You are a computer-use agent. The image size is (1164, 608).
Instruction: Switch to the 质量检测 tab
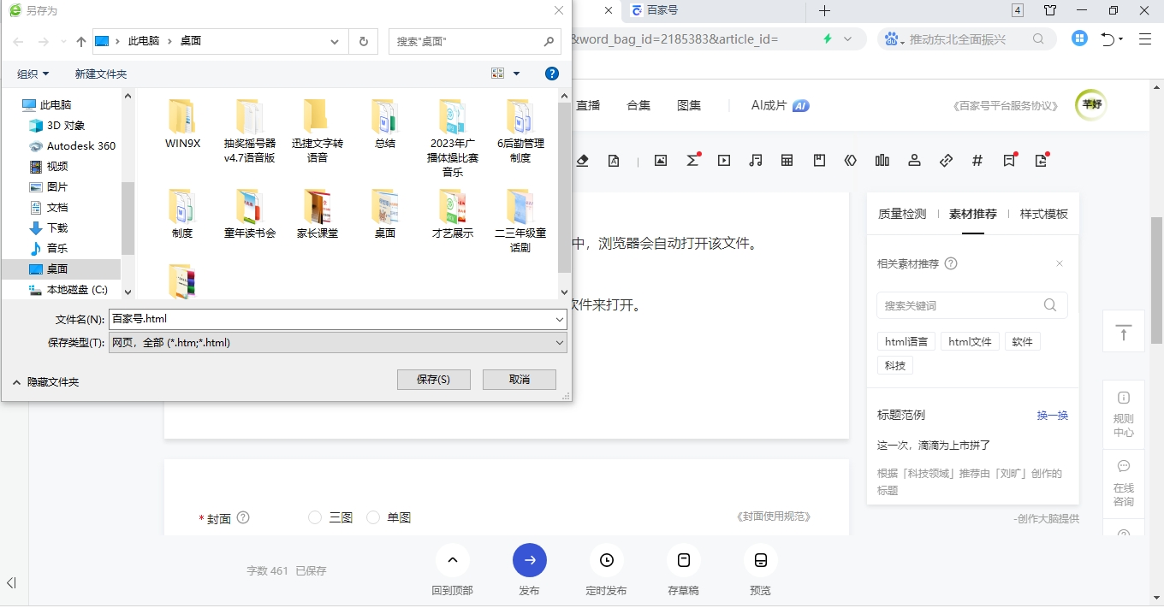pyautogui.click(x=902, y=214)
